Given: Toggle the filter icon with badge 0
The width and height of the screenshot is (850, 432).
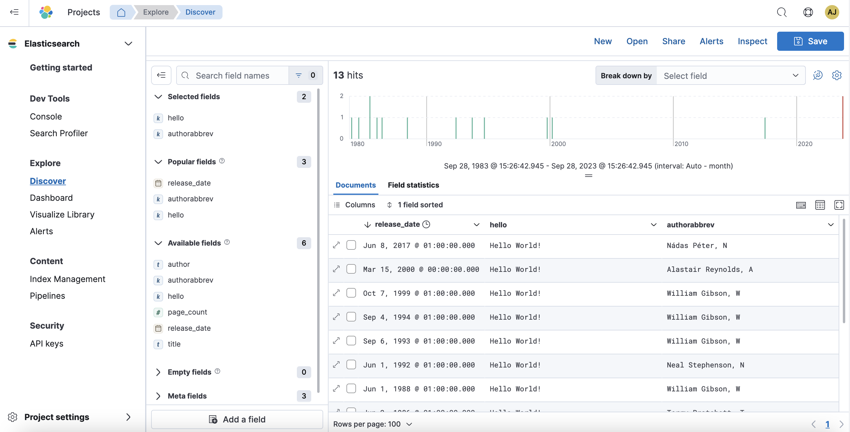Looking at the screenshot, I should 305,75.
